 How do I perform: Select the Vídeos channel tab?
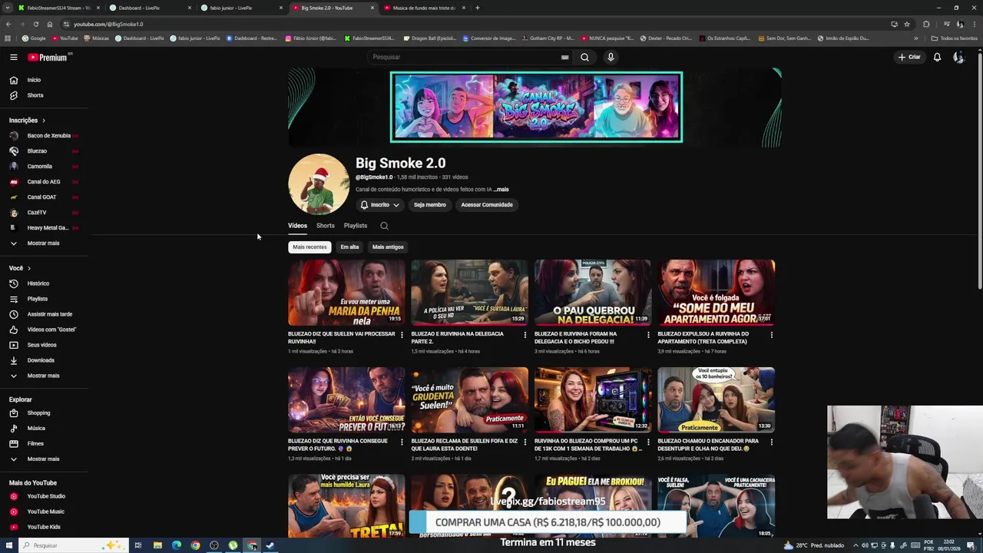pos(297,226)
